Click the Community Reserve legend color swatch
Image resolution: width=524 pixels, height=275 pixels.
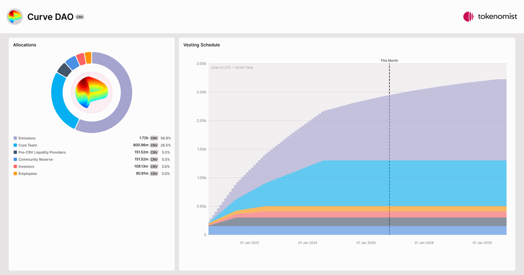(x=15, y=159)
